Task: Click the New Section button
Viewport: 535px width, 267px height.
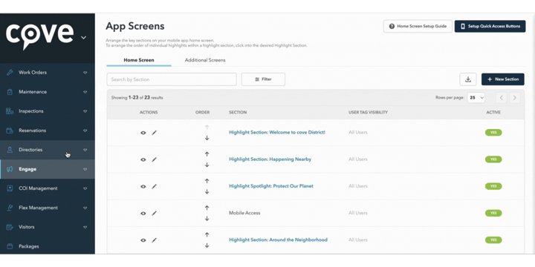Action: coord(503,79)
